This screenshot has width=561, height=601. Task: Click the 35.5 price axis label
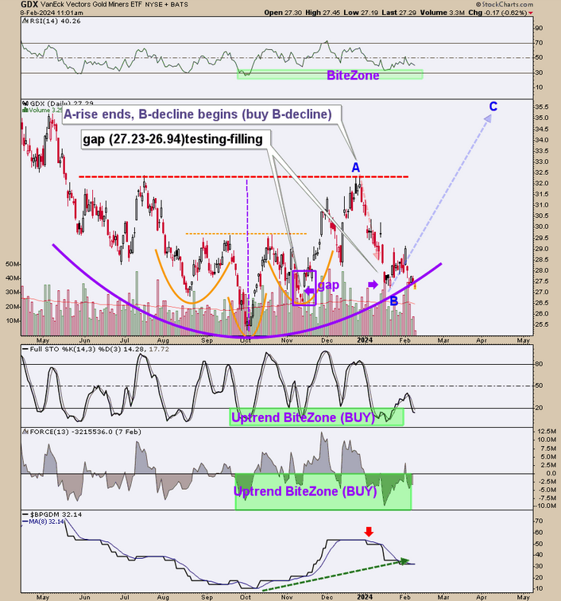tap(541, 107)
